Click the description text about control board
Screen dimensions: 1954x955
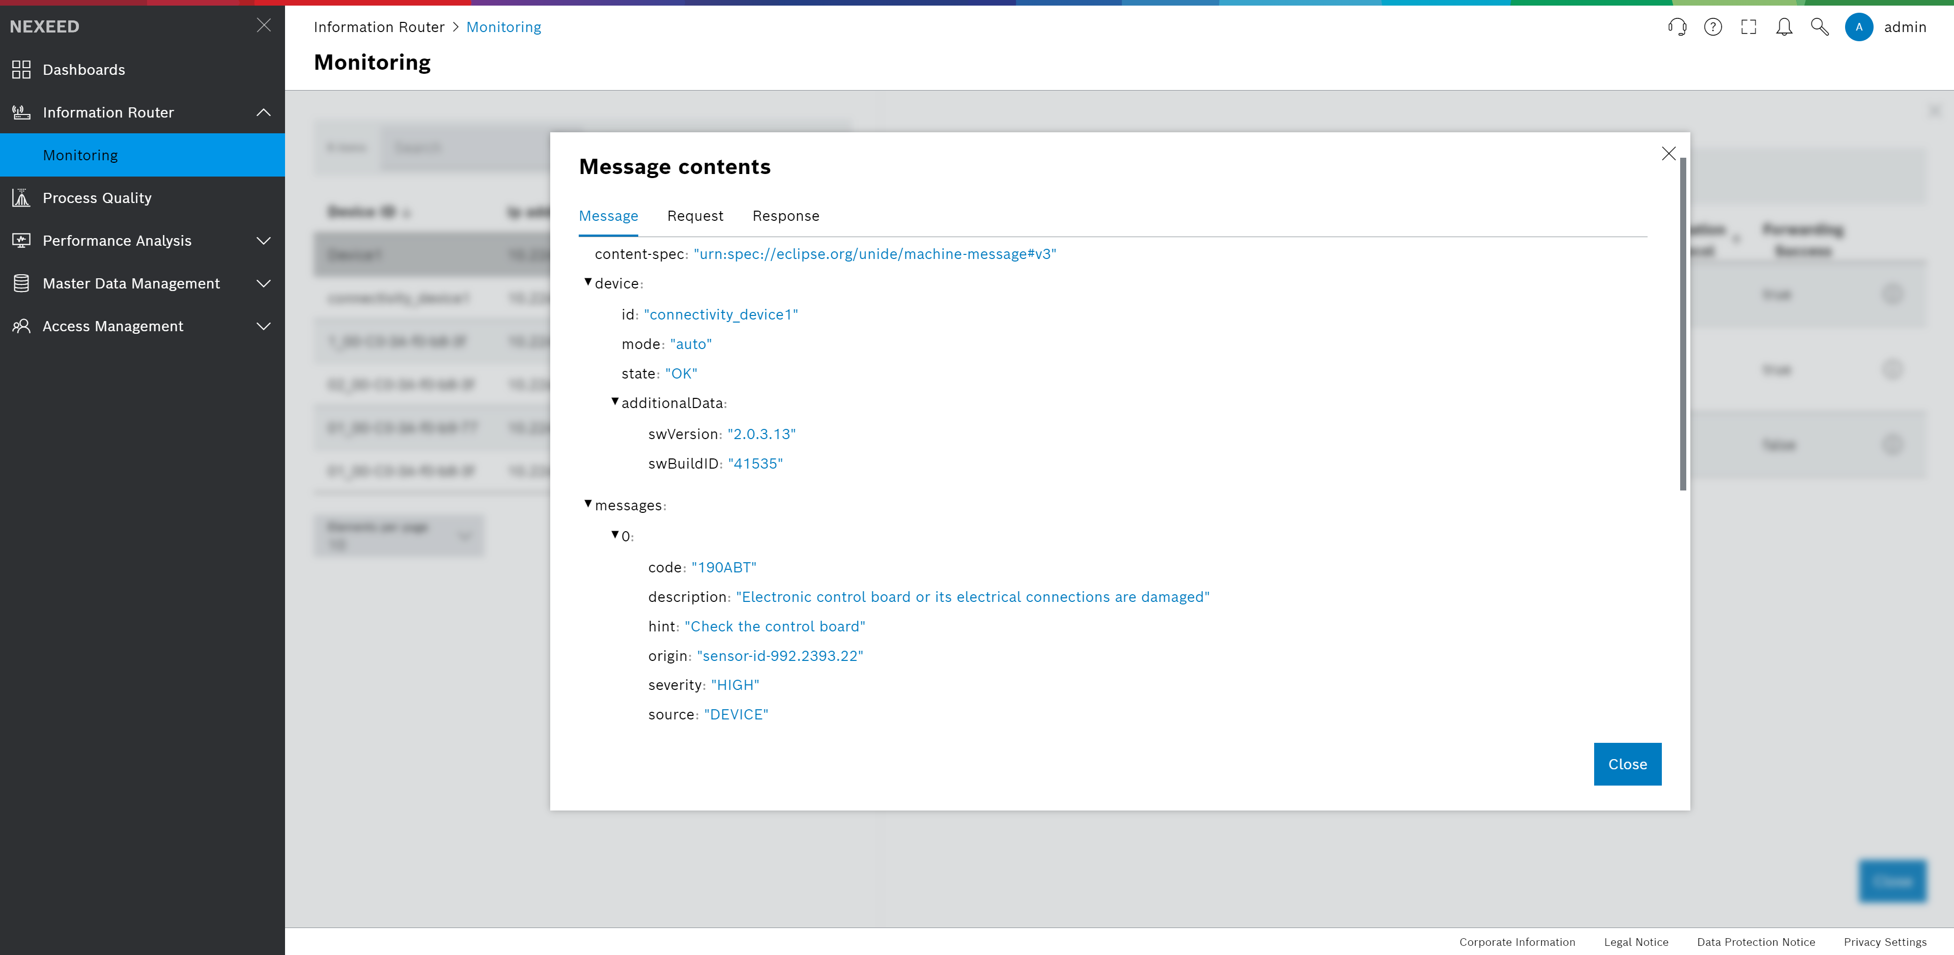tap(973, 598)
